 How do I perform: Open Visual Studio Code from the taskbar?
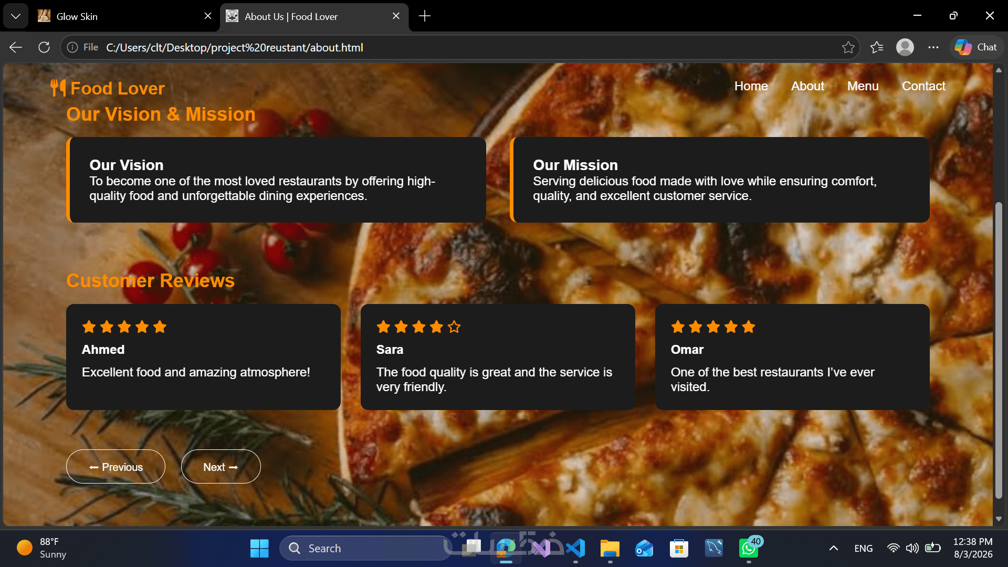[575, 548]
